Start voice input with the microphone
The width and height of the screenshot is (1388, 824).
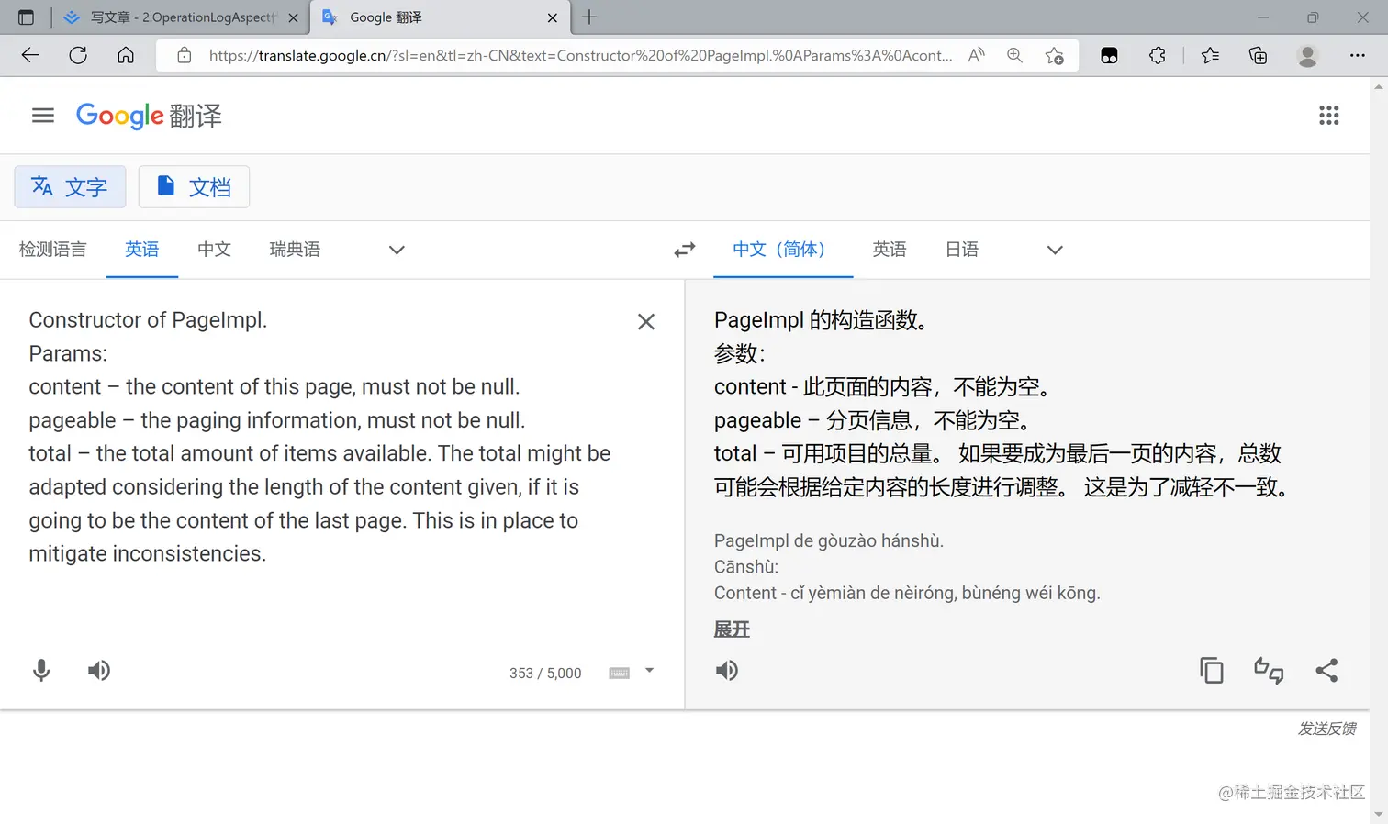41,671
